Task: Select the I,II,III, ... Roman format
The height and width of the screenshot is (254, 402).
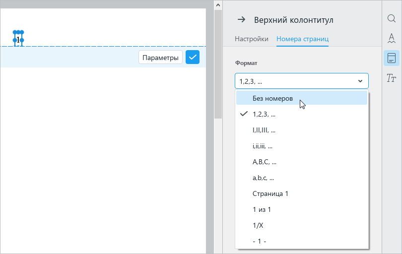Action: click(264, 130)
